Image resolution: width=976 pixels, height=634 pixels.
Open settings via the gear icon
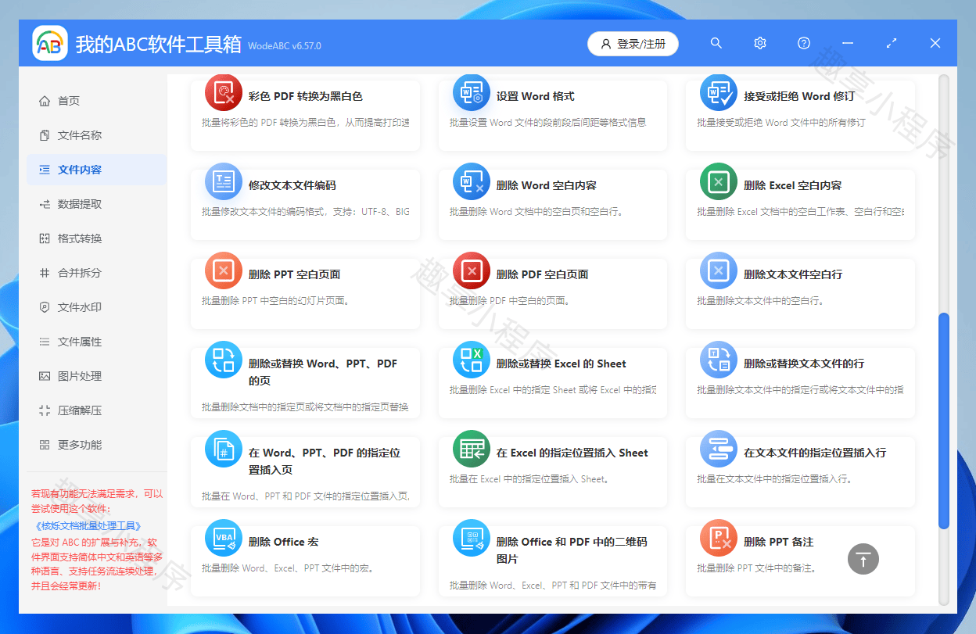tap(760, 43)
